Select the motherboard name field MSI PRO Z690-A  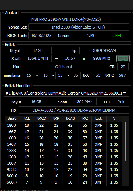(x=66, y=19)
